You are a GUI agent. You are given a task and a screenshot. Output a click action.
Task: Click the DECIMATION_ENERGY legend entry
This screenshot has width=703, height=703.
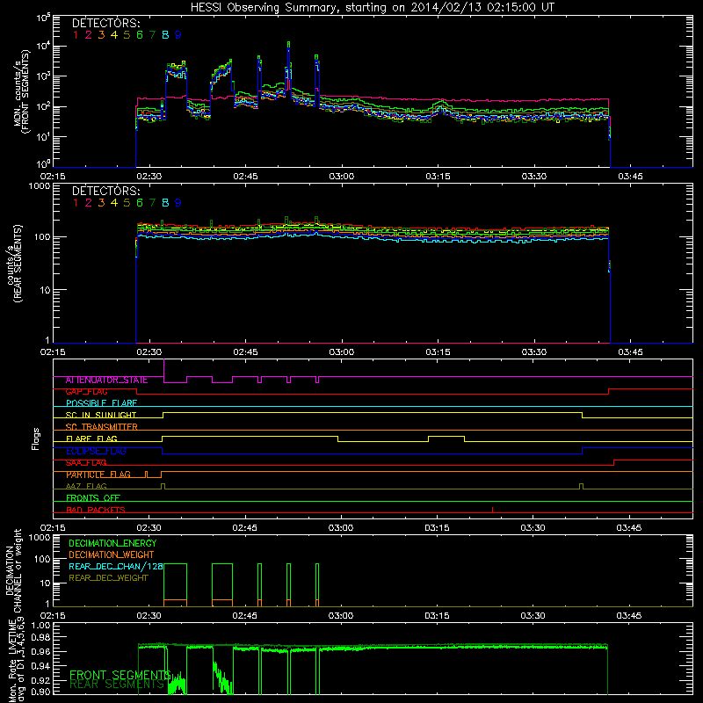(x=112, y=543)
